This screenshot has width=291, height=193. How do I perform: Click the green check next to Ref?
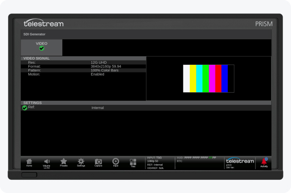click(x=25, y=108)
